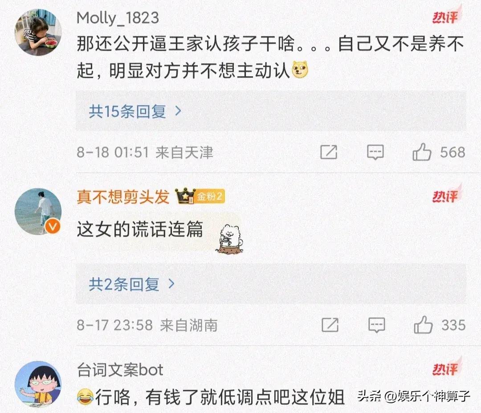The height and width of the screenshot is (413, 481).
Task: Open the 台词文案bot username
Action: click(x=120, y=370)
